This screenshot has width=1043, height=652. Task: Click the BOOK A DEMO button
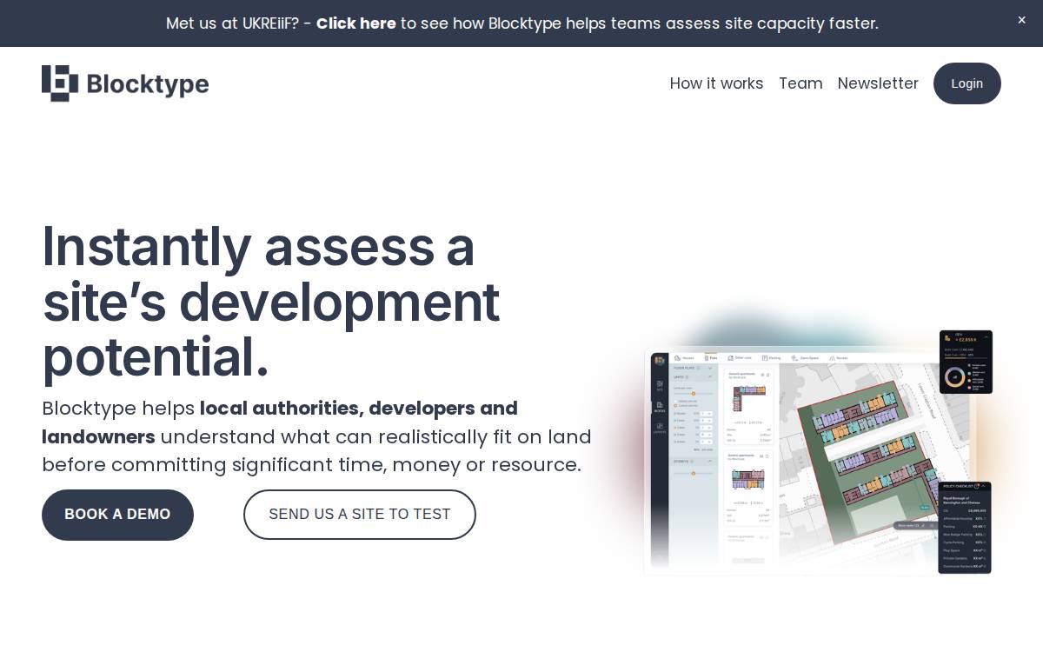coord(117,515)
